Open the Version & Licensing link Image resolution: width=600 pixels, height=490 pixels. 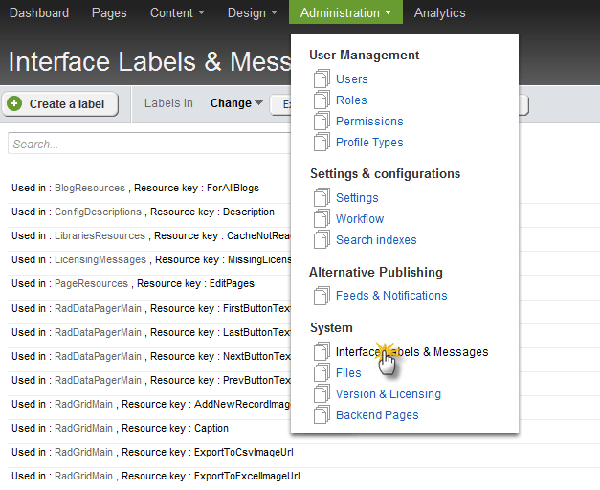pos(389,394)
